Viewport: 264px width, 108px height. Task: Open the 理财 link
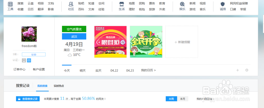[x=132, y=9]
